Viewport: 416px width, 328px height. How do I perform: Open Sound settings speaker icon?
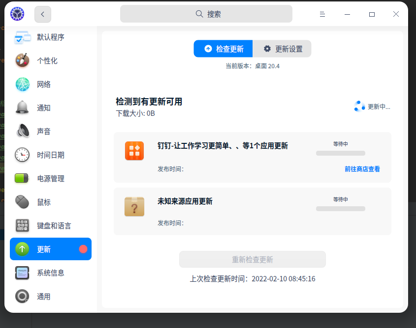[x=22, y=131]
